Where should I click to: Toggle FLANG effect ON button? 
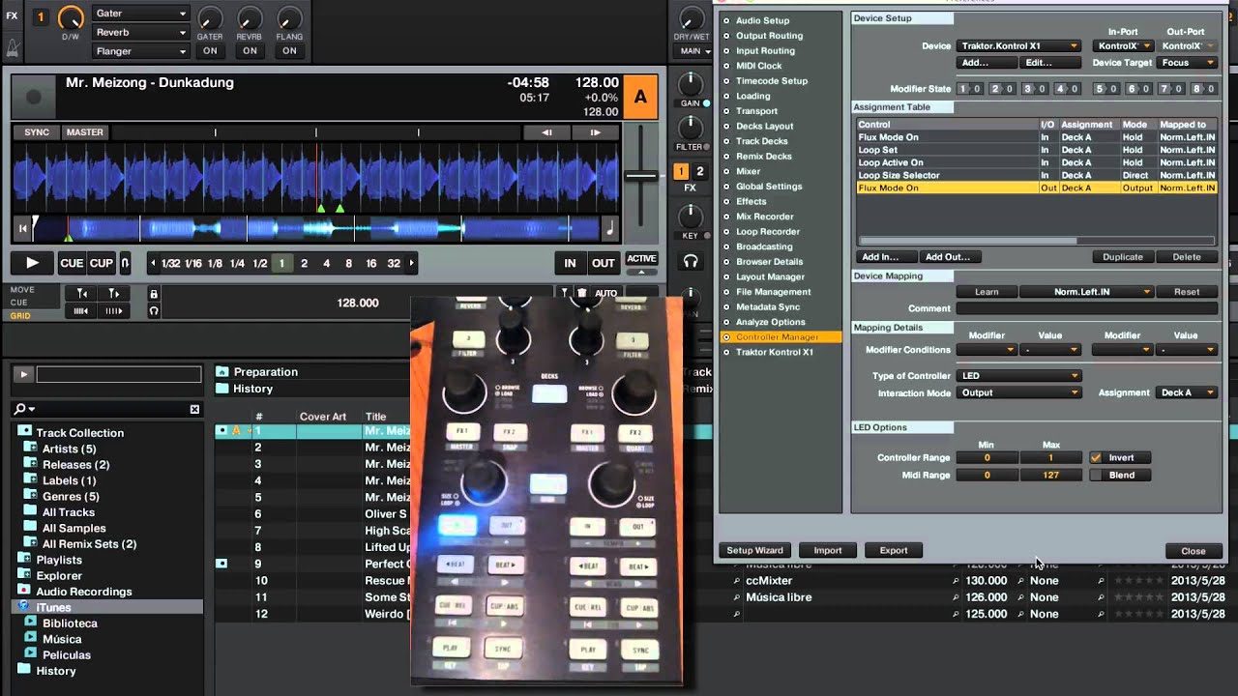coord(289,50)
